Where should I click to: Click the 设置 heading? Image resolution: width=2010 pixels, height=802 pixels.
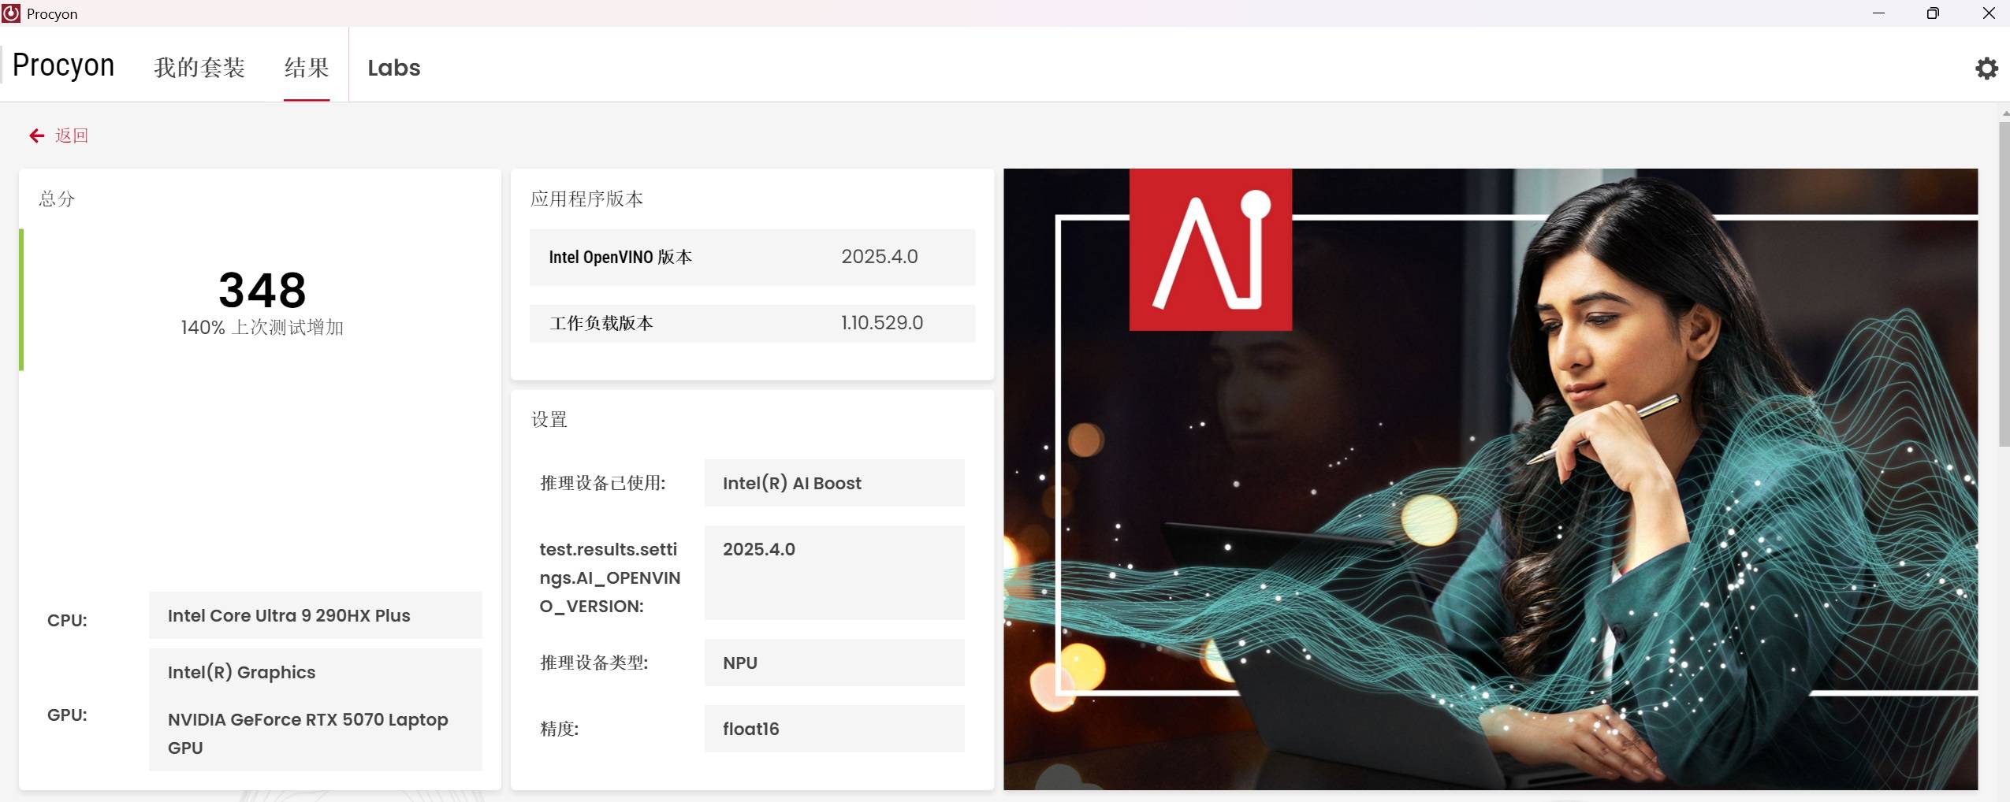point(549,419)
